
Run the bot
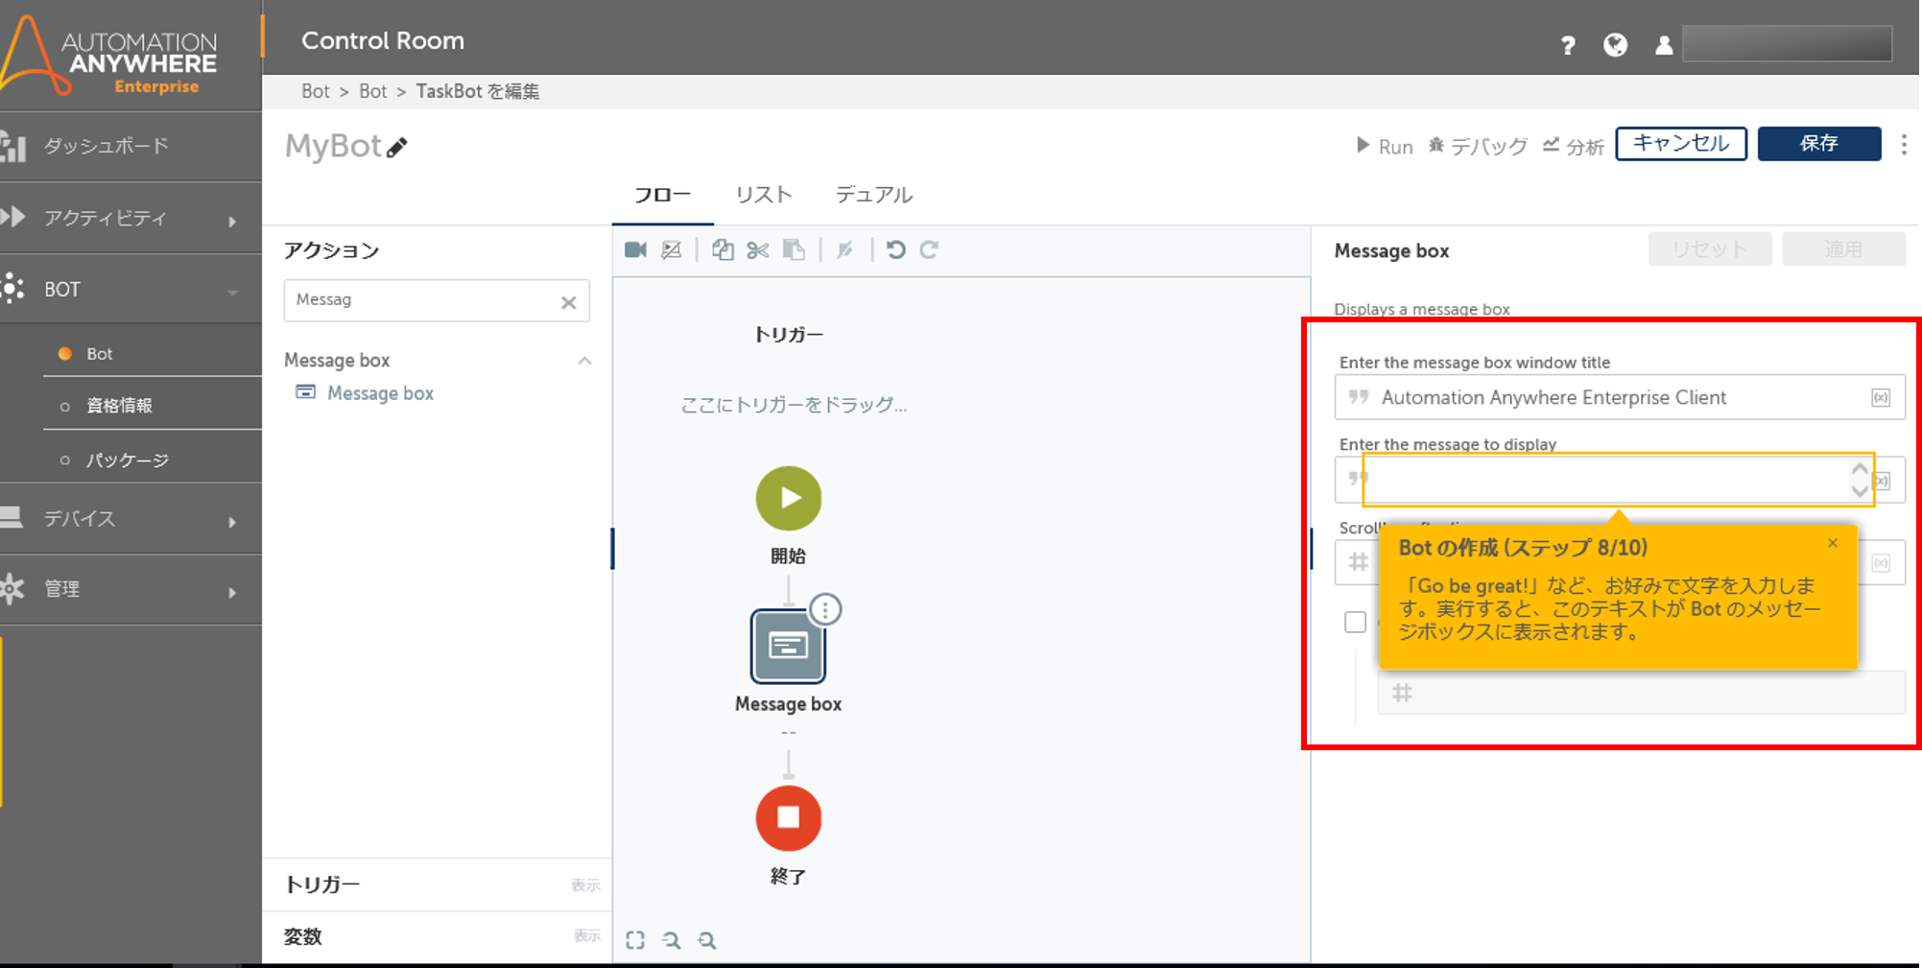[1384, 146]
